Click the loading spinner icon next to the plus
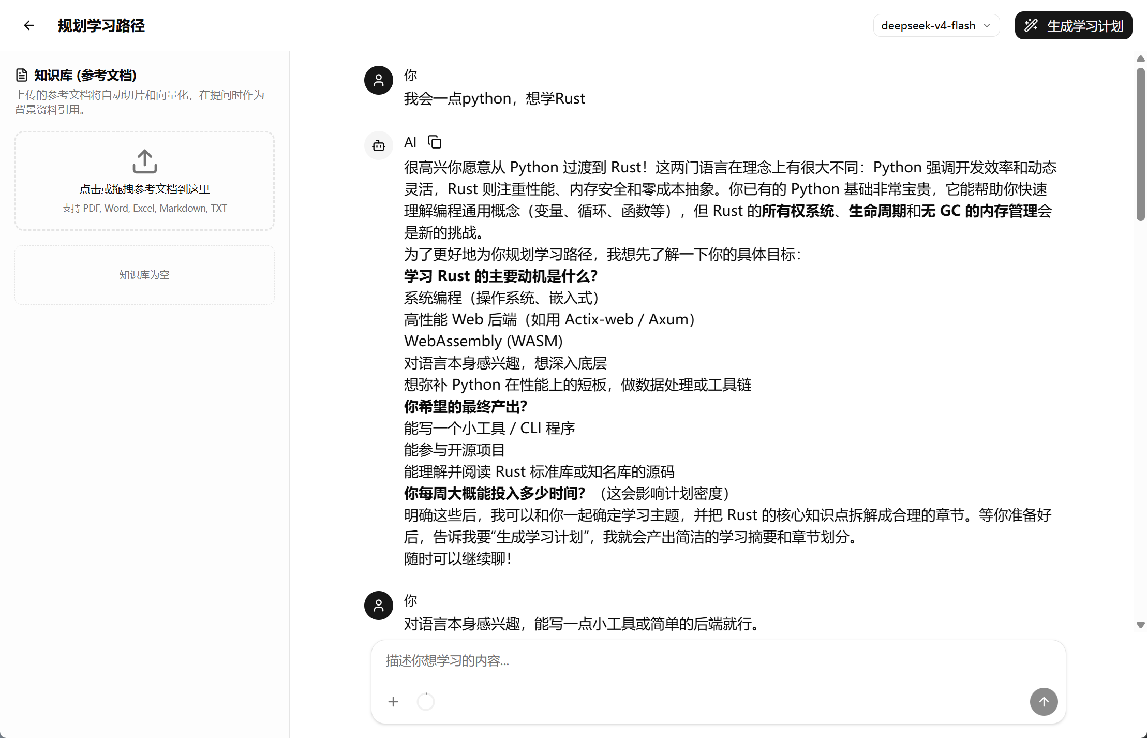 (x=426, y=702)
